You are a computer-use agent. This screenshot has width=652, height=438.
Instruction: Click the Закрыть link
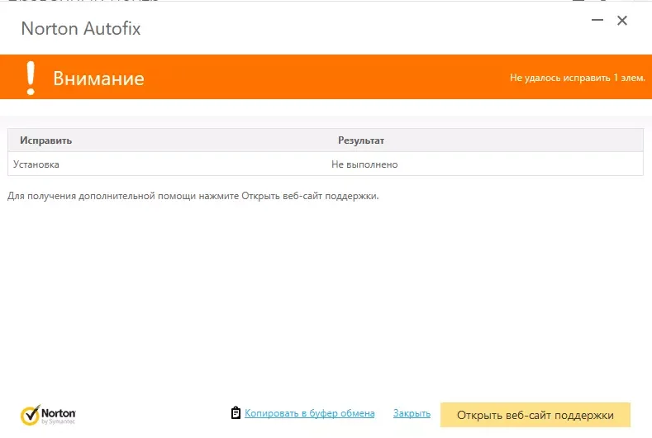pos(412,413)
